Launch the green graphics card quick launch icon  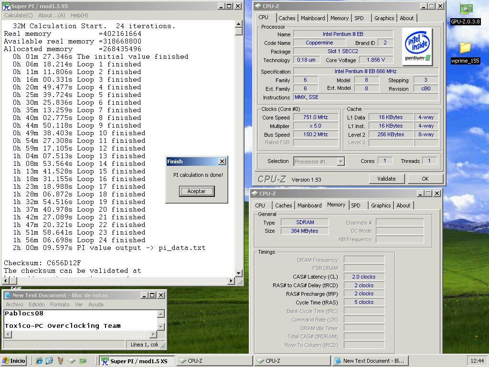coord(83,361)
